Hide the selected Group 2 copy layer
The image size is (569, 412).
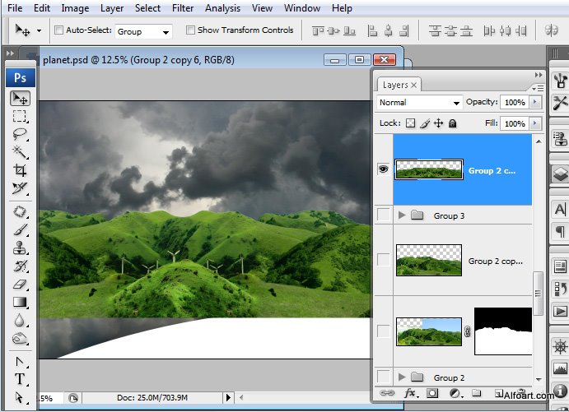click(x=383, y=169)
